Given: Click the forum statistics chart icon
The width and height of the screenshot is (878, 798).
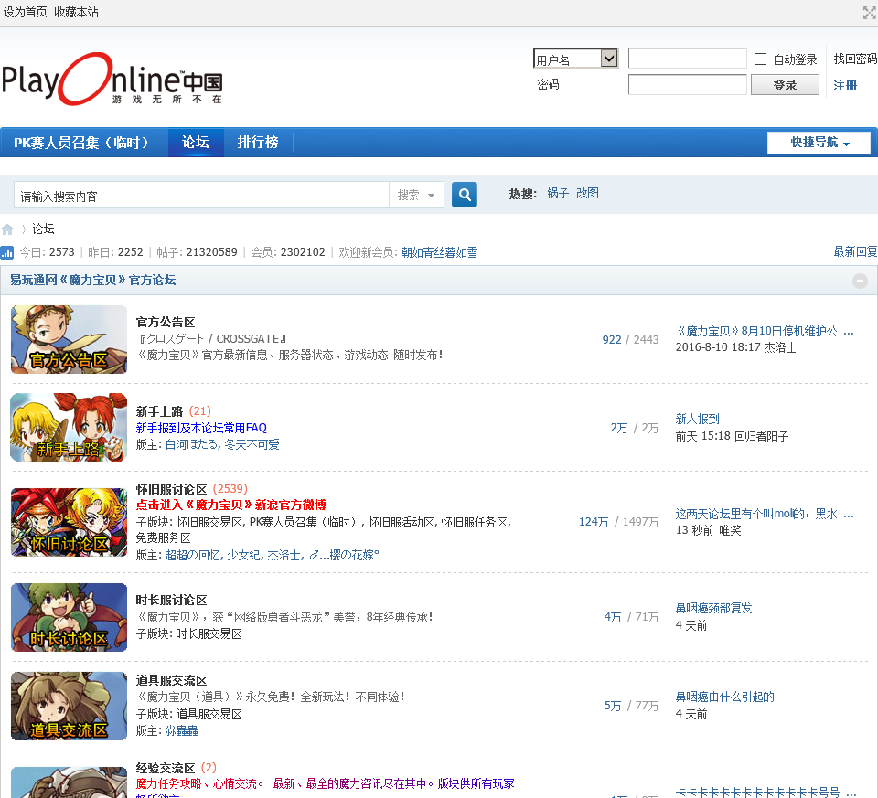Looking at the screenshot, I should pos(7,253).
